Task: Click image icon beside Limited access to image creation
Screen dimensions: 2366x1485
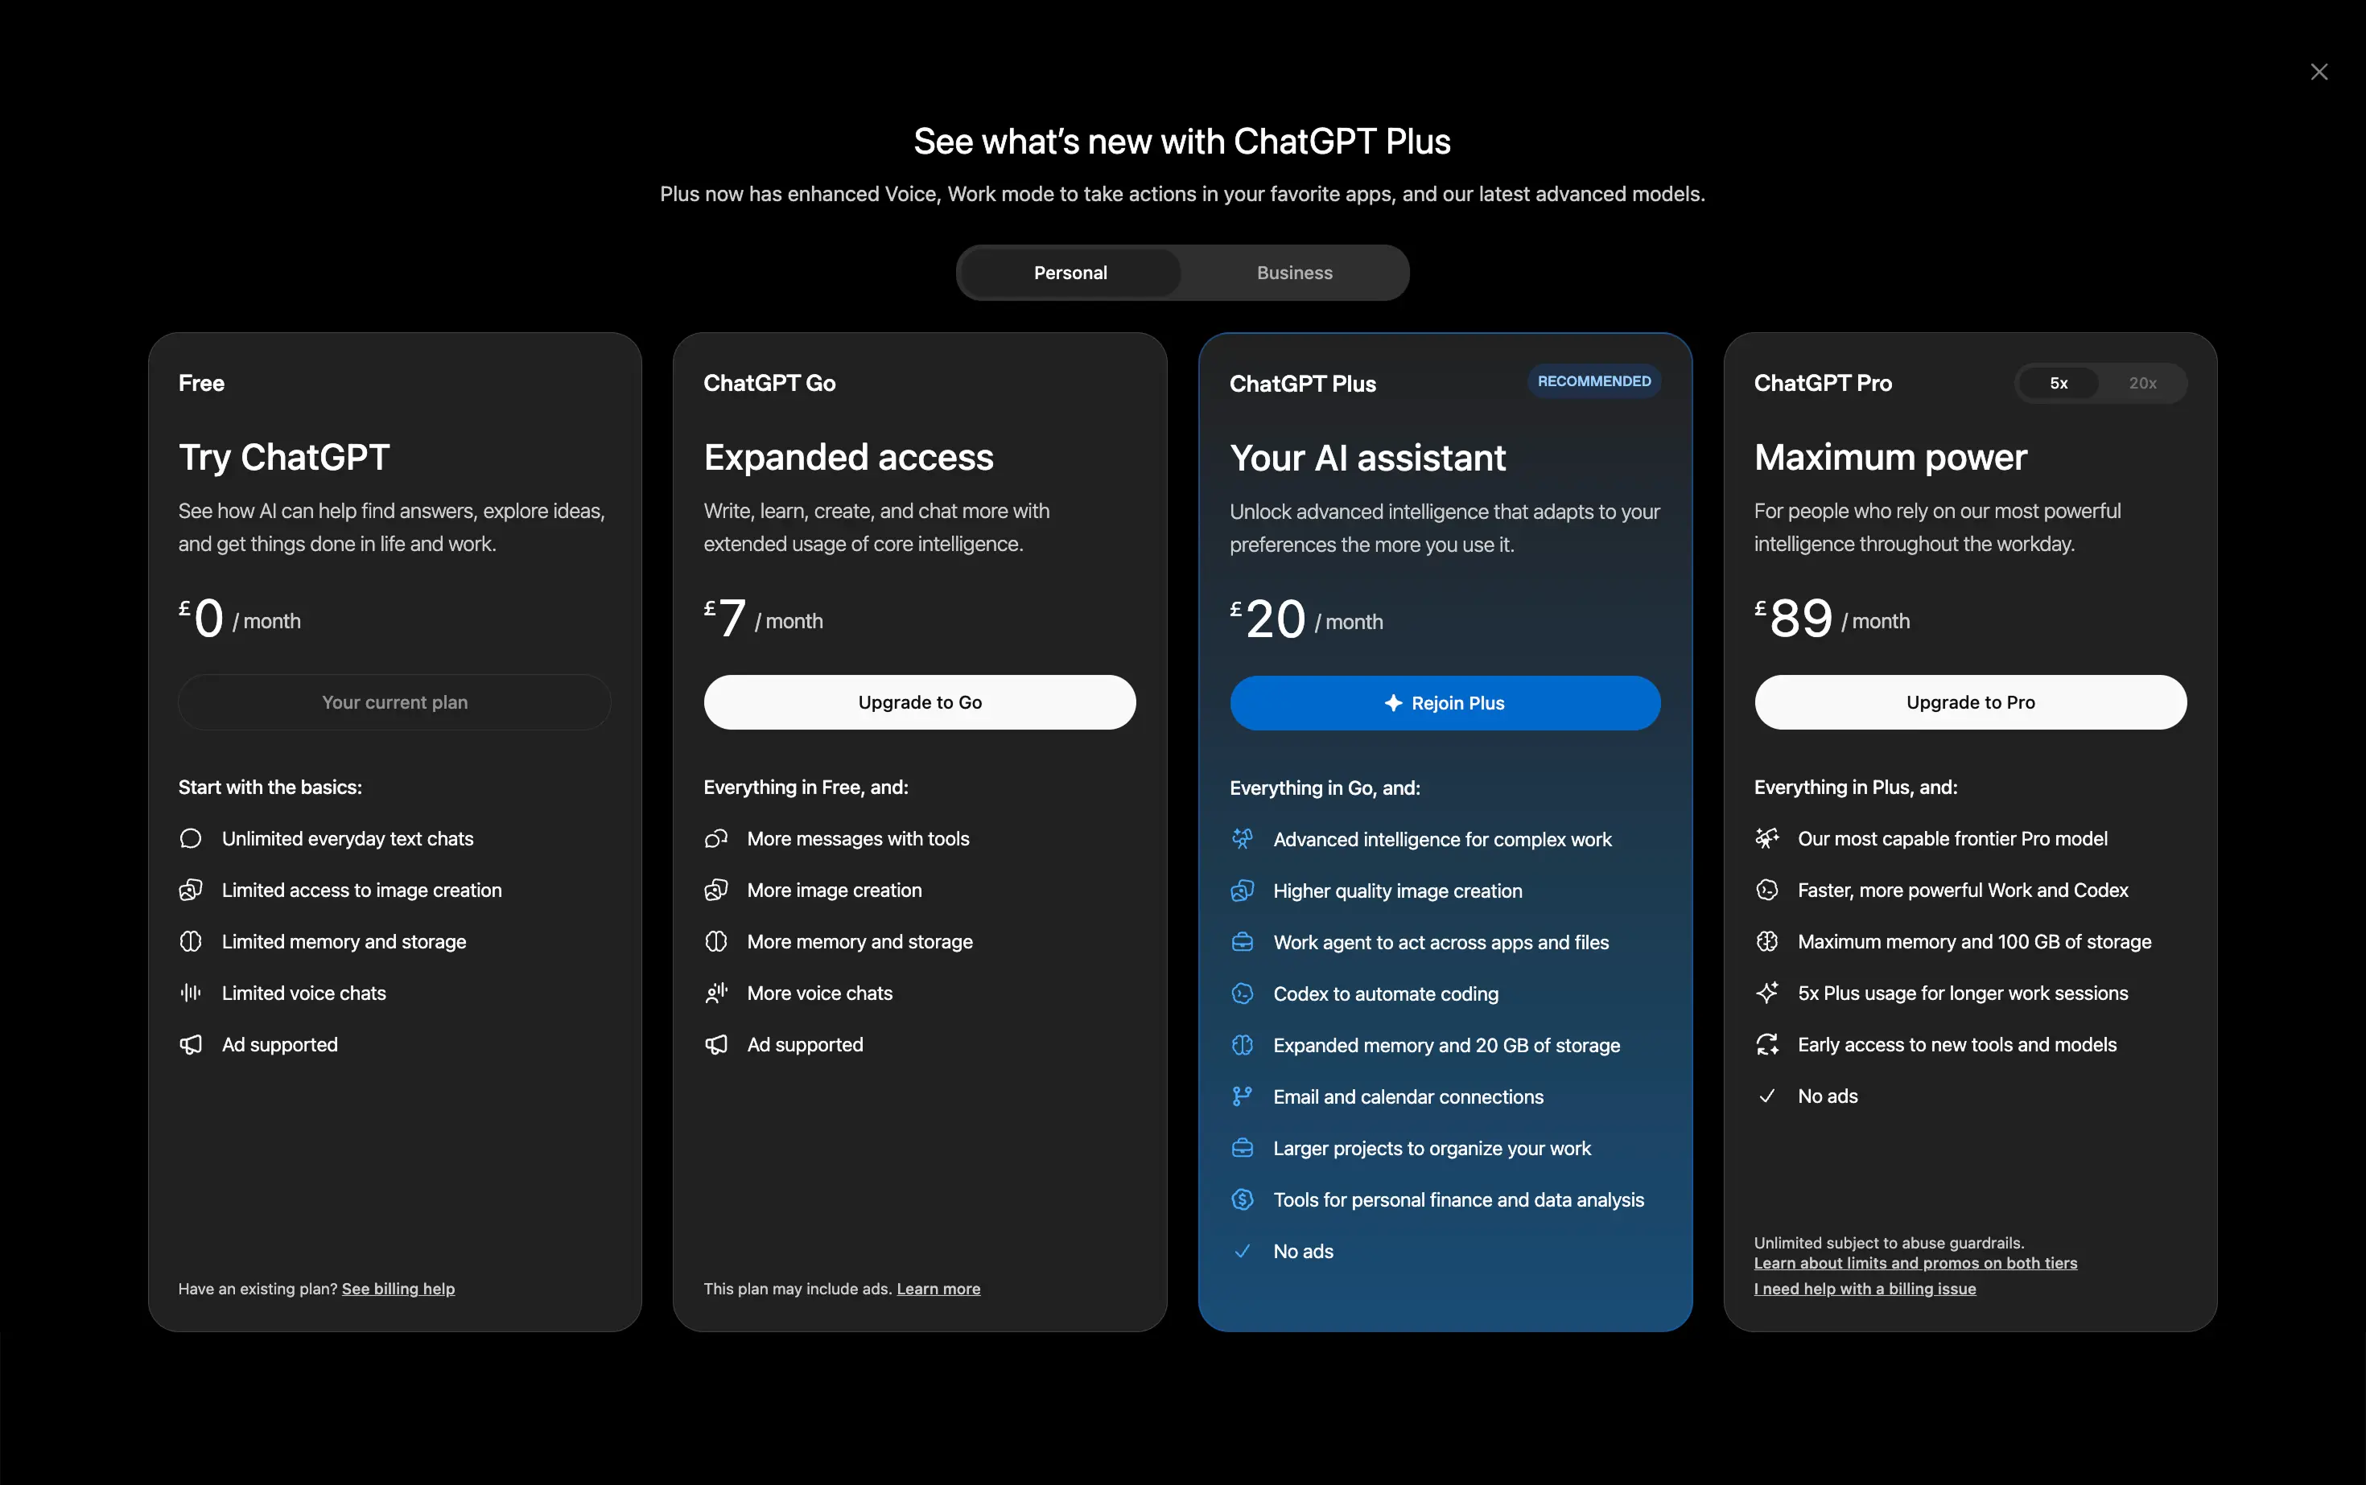Action: (191, 890)
